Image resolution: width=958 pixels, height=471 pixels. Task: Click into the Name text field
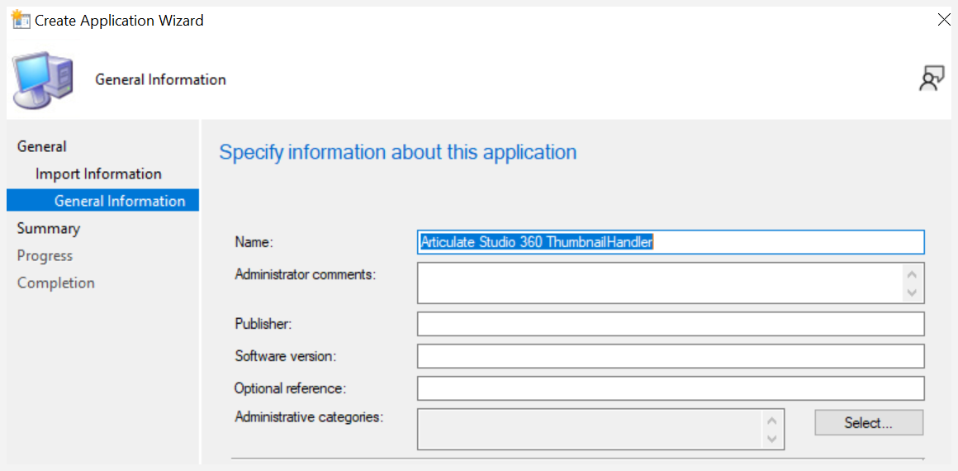(x=671, y=242)
